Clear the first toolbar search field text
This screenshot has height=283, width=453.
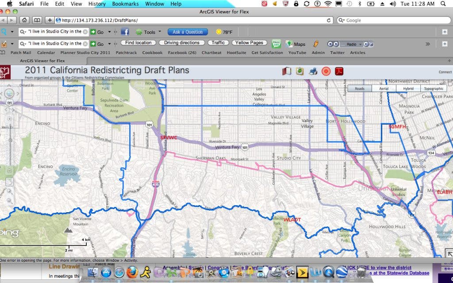(85, 32)
